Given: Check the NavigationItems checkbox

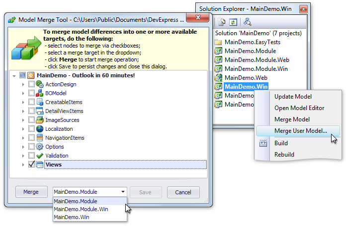Looking at the screenshot, I should point(31,138).
